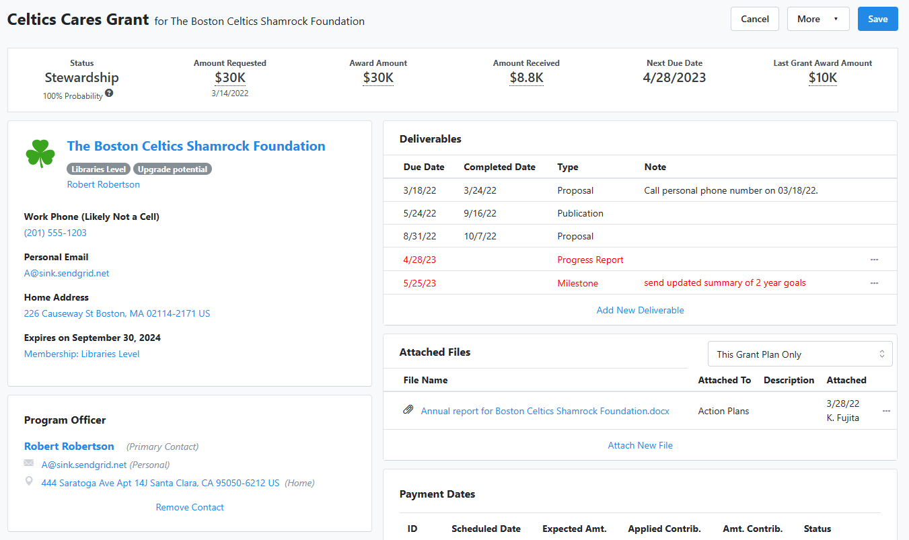
Task: Open the More dropdown menu
Action: click(818, 19)
